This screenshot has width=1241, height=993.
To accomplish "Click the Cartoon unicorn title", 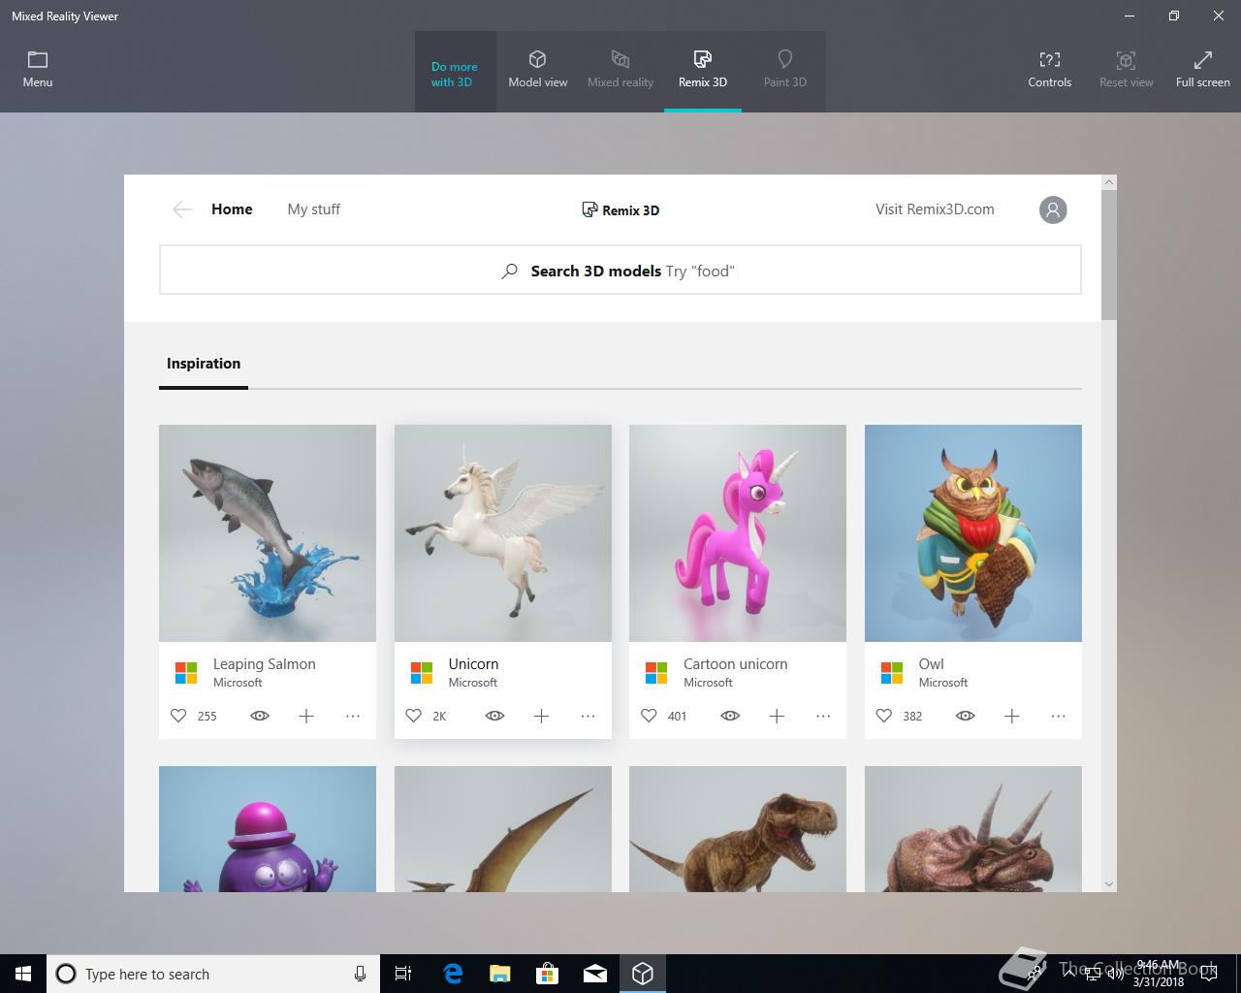I will point(736,664).
